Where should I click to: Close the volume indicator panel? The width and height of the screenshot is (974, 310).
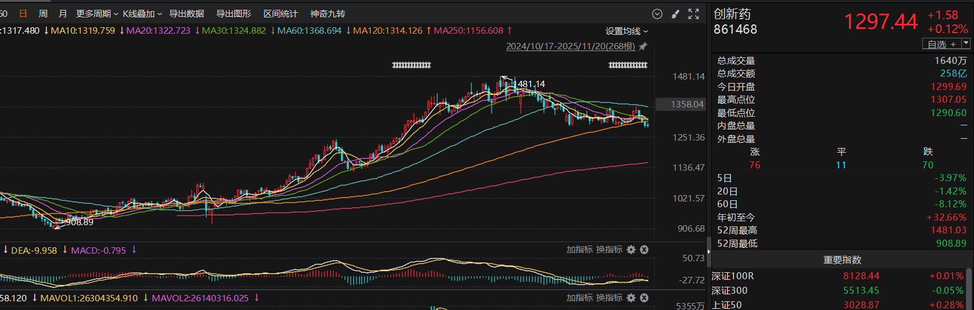click(644, 298)
